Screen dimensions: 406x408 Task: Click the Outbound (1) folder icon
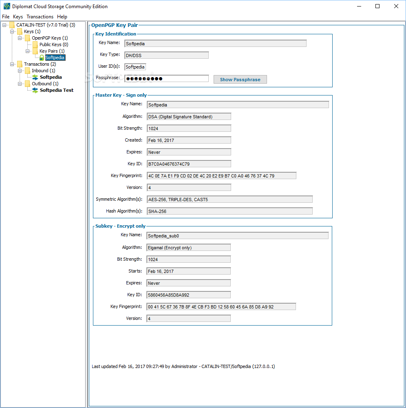tap(28, 84)
